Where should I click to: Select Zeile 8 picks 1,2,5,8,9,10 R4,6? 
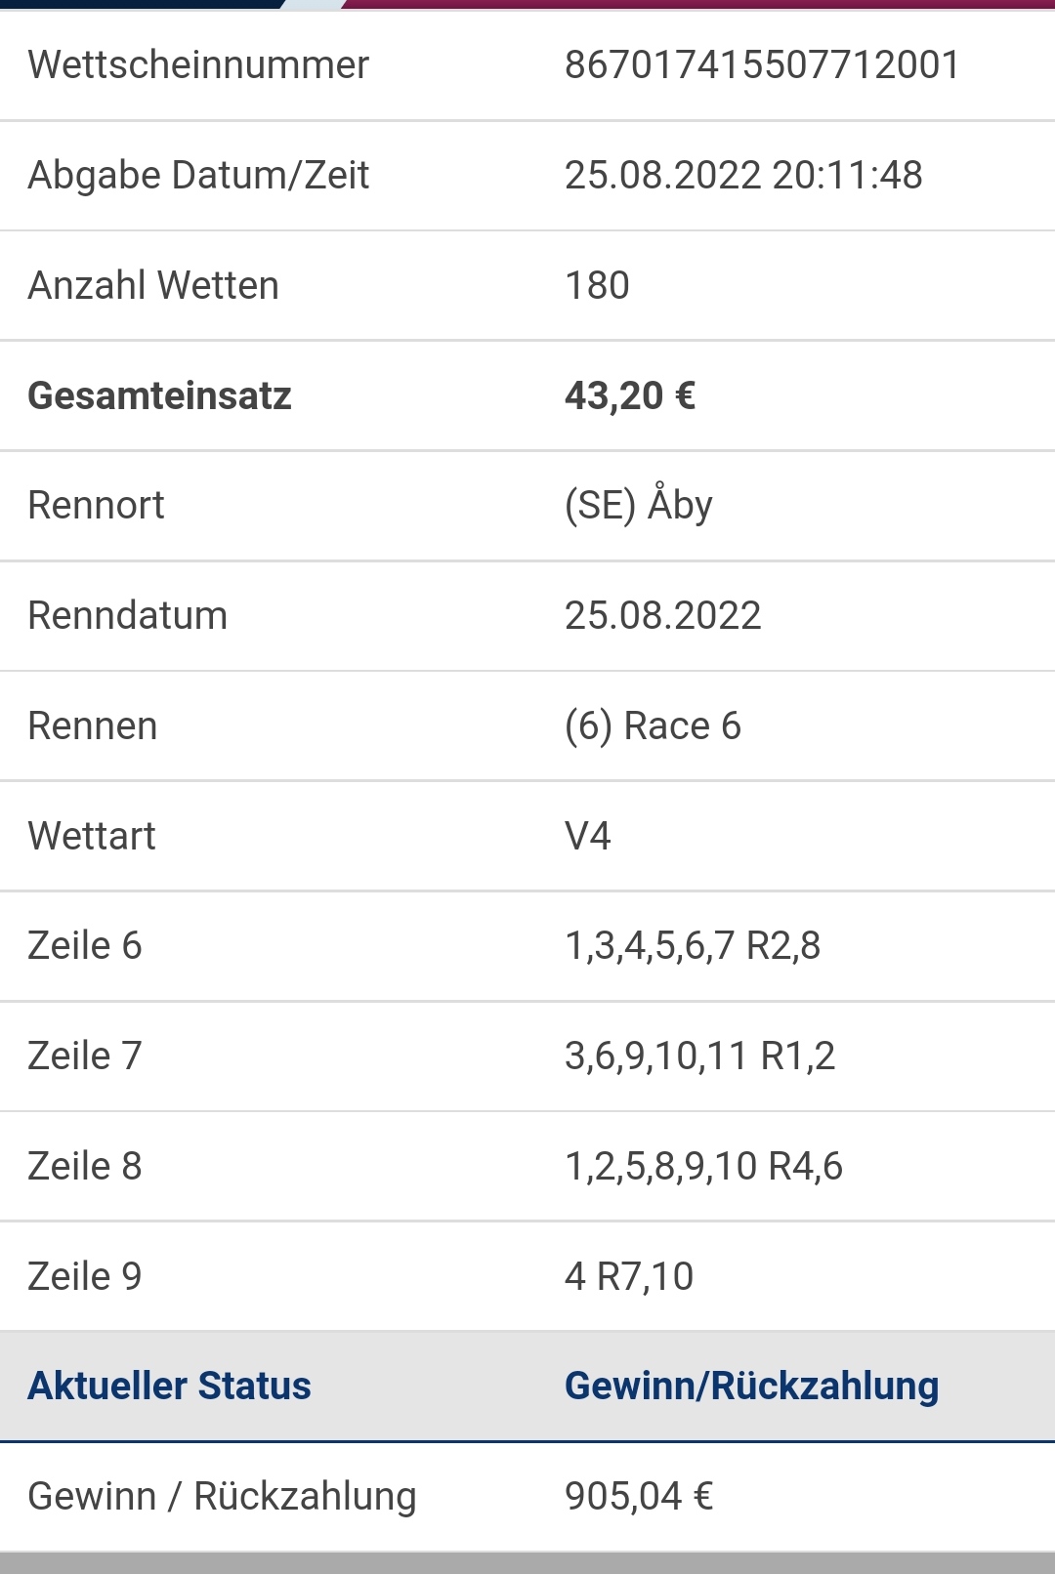(703, 1167)
